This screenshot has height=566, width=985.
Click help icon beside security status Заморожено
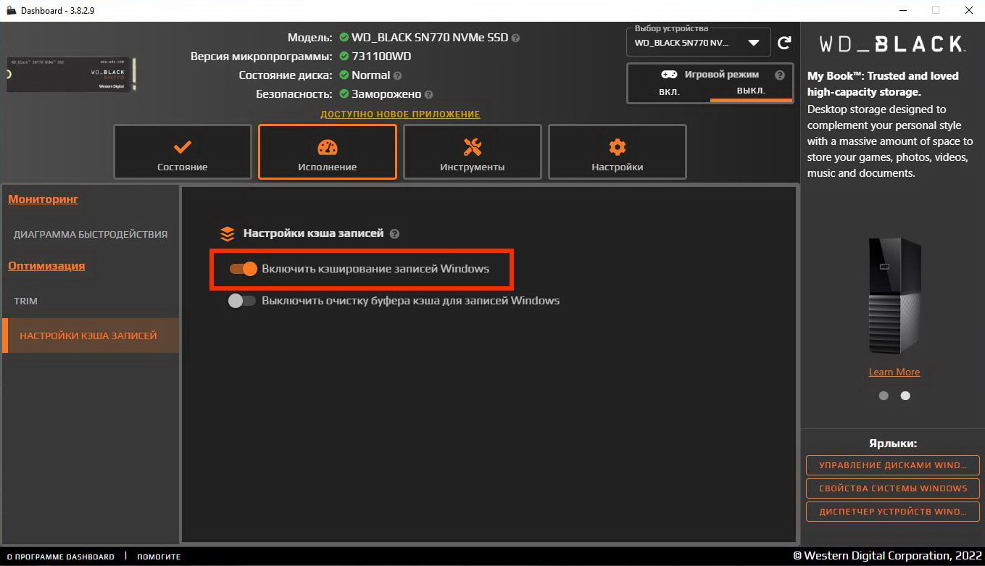(428, 94)
